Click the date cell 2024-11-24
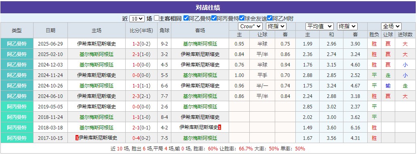This screenshot has width=417, height=154. (x=51, y=75)
